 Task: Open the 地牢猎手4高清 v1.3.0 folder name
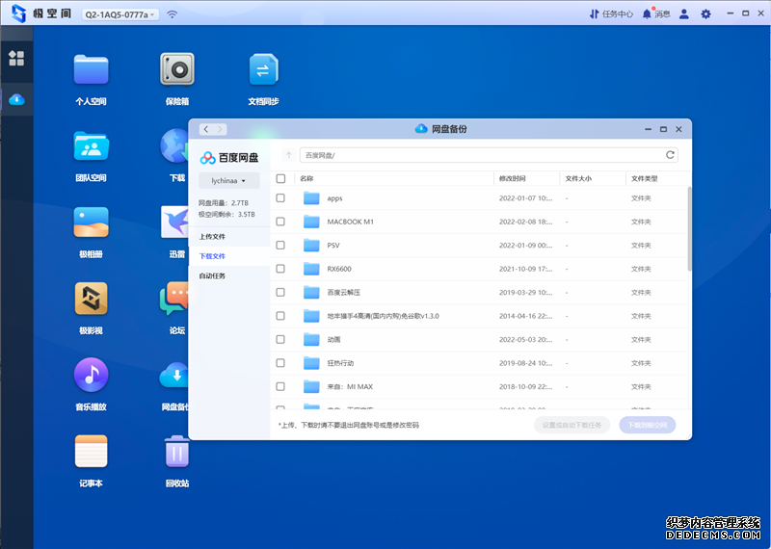pos(383,316)
